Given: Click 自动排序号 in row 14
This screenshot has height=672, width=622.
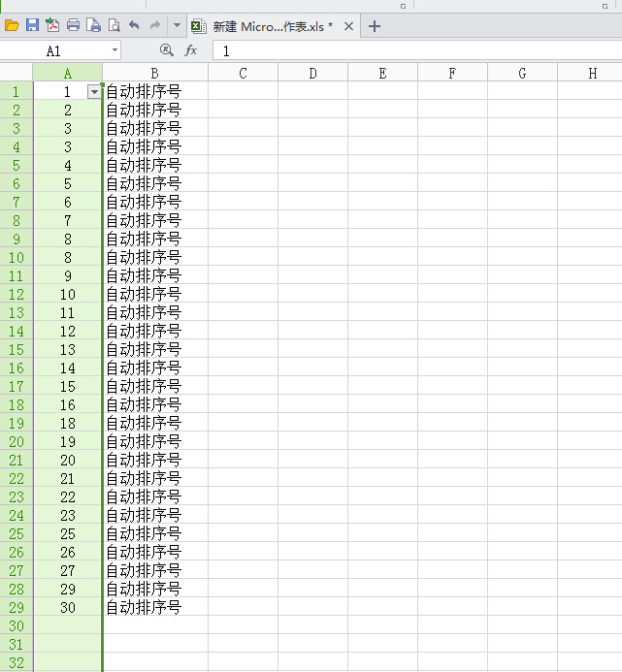Looking at the screenshot, I should (x=144, y=332).
